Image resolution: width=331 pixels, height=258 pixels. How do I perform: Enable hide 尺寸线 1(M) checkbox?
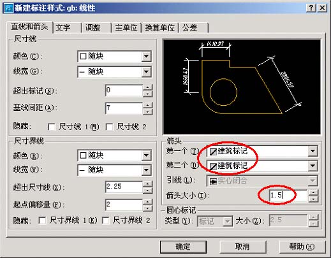click(52, 127)
